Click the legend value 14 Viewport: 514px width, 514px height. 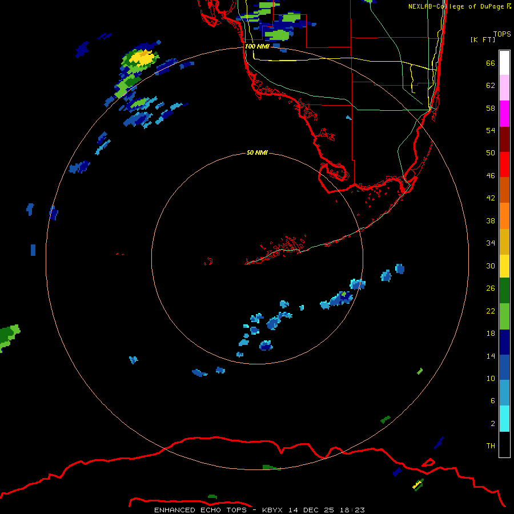coord(491,356)
